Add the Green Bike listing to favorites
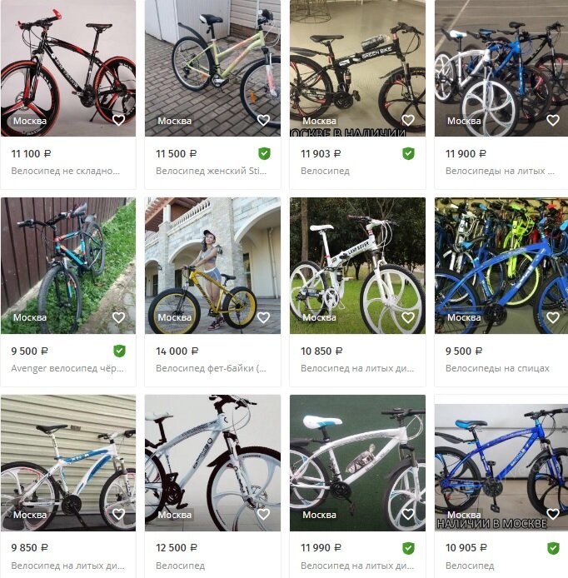The height and width of the screenshot is (578, 568). click(x=408, y=120)
